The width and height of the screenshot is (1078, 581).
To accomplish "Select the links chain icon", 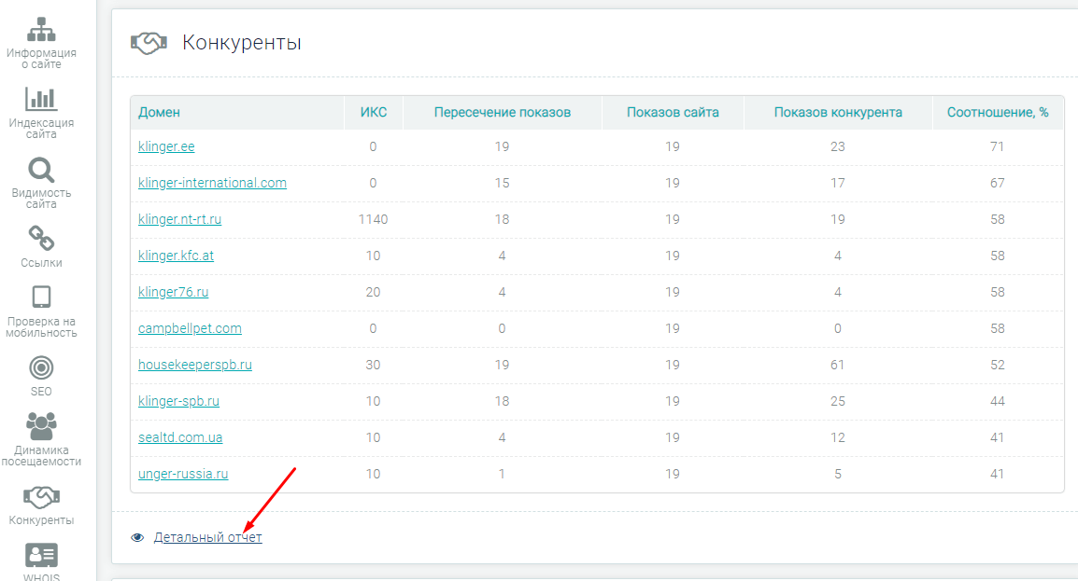I will [41, 239].
